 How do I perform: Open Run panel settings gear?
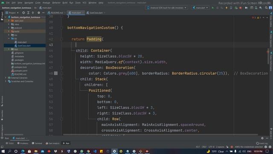(262, 138)
